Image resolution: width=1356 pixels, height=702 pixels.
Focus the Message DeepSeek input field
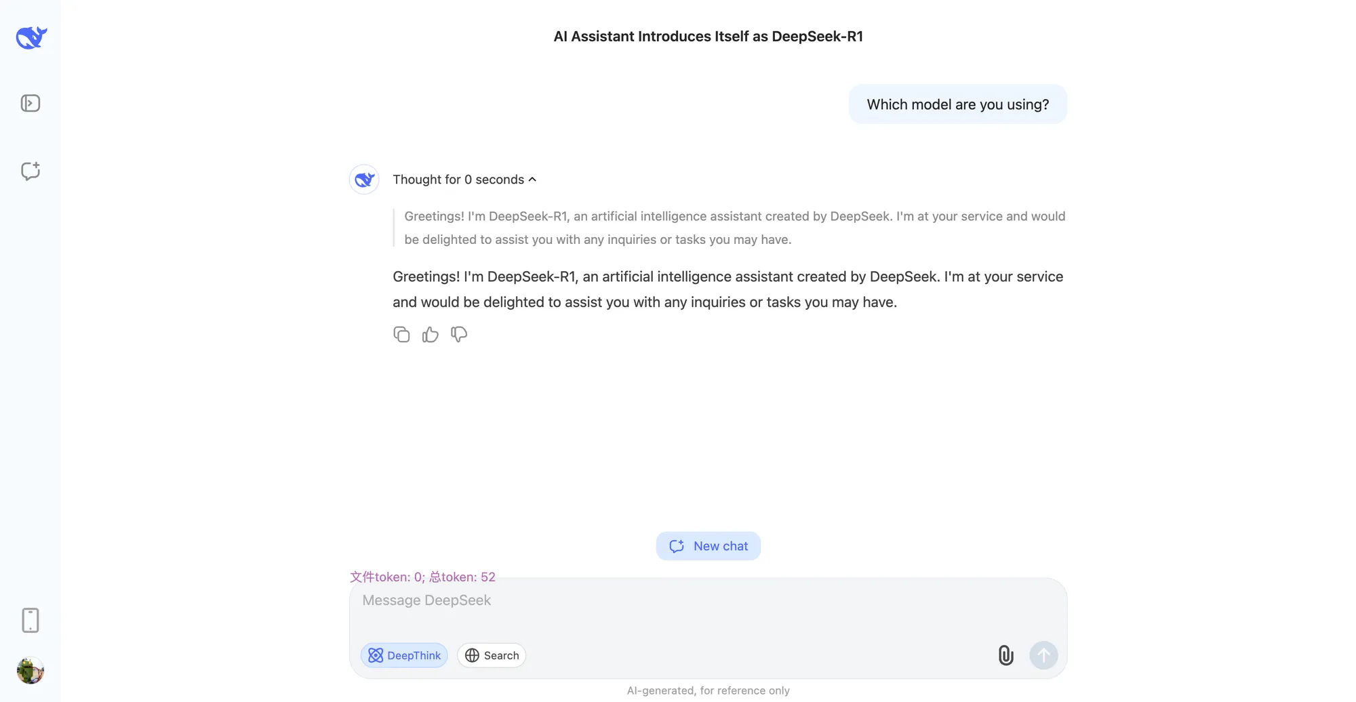708,600
